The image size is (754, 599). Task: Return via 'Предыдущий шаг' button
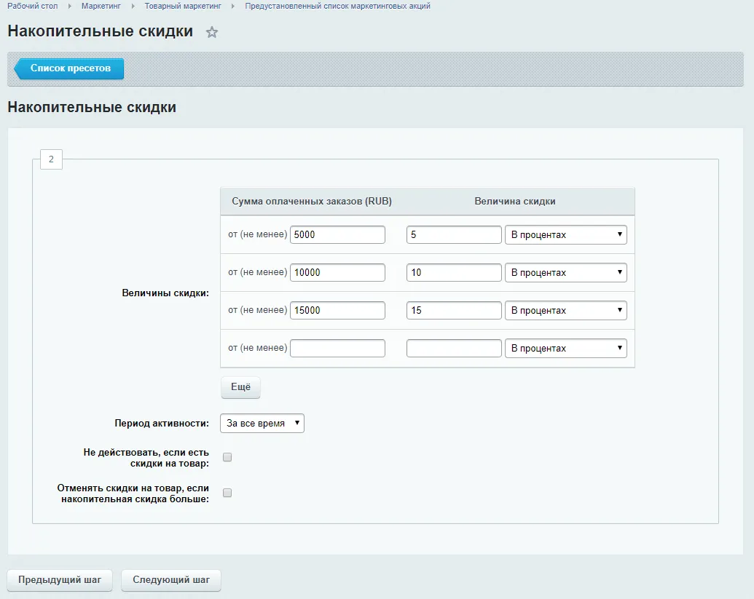coord(60,580)
